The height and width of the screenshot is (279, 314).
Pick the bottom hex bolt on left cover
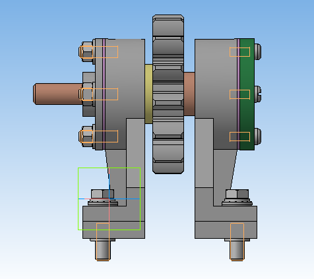pos(86,137)
